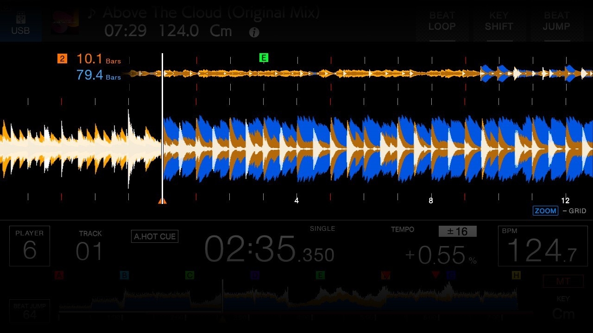This screenshot has width=593, height=333.
Task: Switch the ZOOM / GRID mode toggle
Action: (x=545, y=211)
